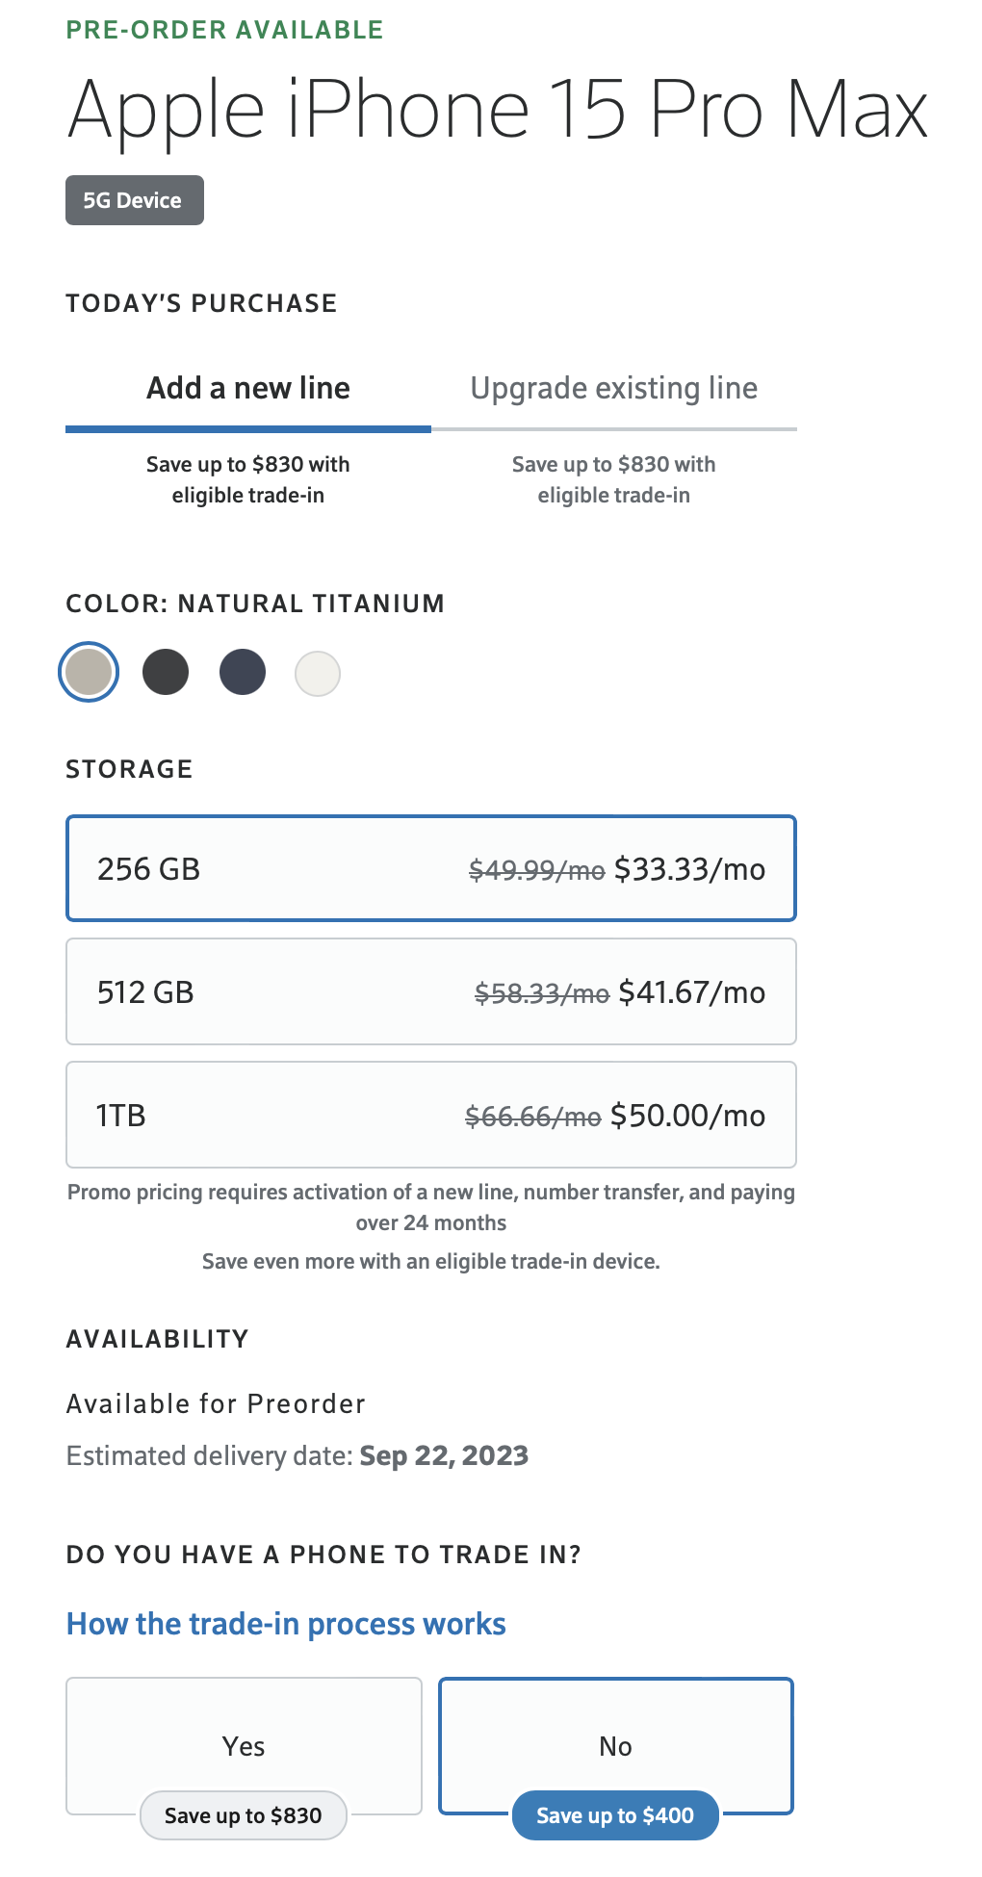Click the Pre-Order Available label
The height and width of the screenshot is (1877, 982).
(x=224, y=30)
